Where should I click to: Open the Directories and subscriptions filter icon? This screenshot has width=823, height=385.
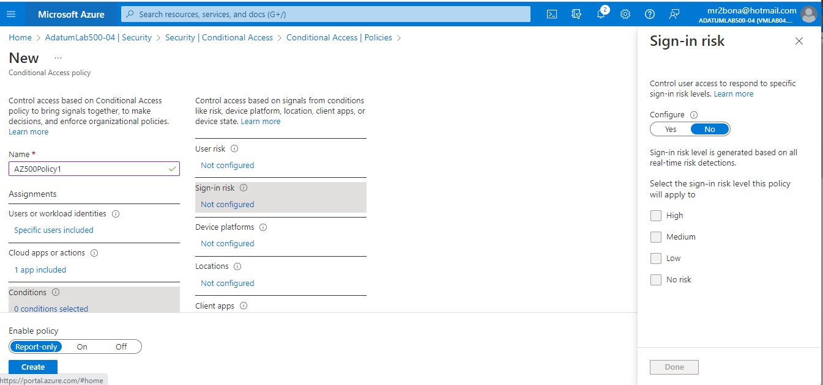pos(576,13)
